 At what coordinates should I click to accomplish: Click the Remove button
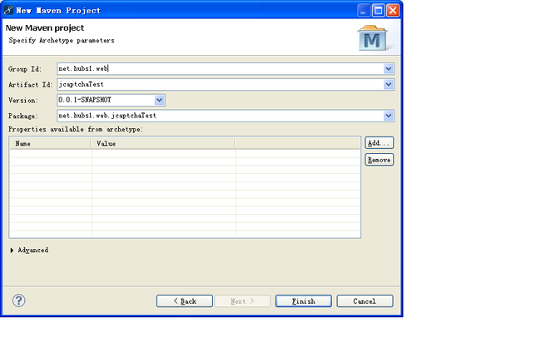click(x=380, y=160)
